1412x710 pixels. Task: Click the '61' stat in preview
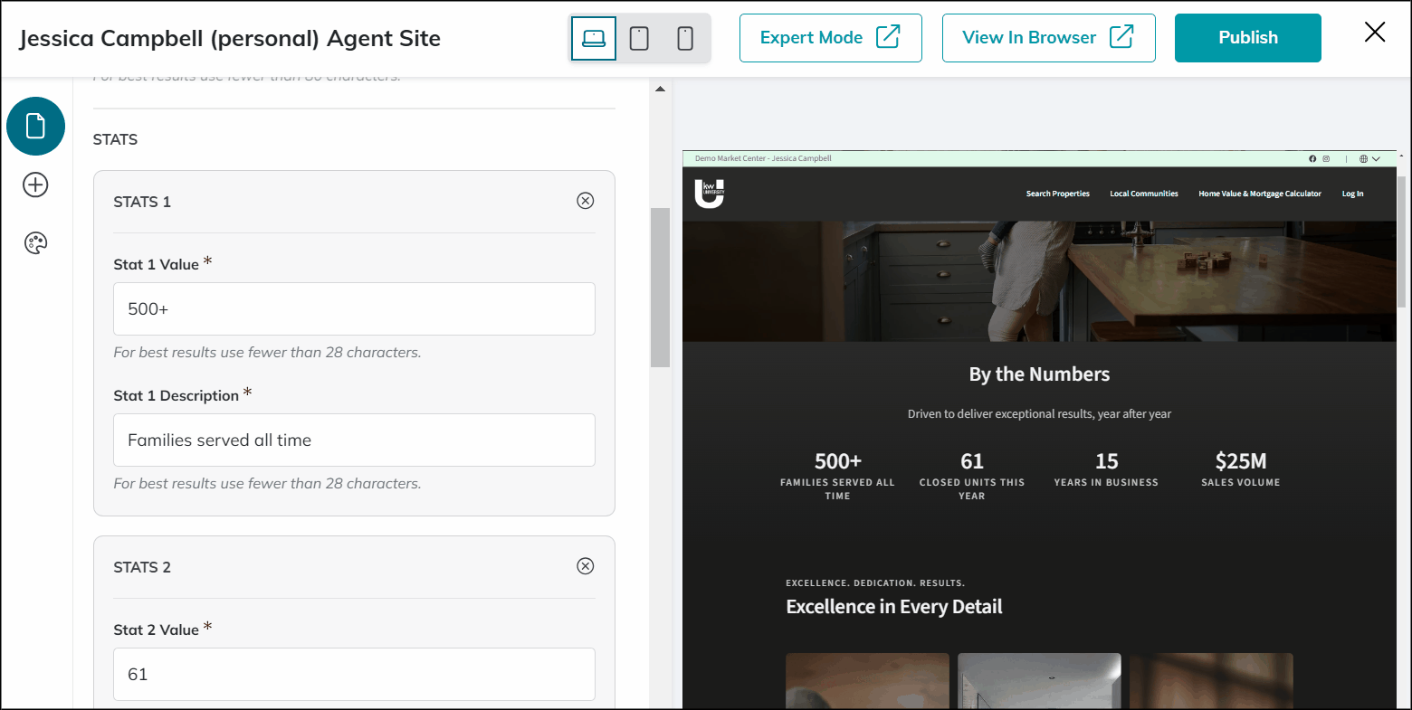click(972, 461)
